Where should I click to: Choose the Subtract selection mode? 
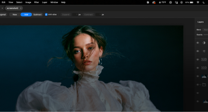pos(37,15)
